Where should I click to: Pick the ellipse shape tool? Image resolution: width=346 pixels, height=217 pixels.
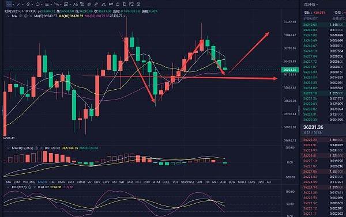(x=37, y=4)
